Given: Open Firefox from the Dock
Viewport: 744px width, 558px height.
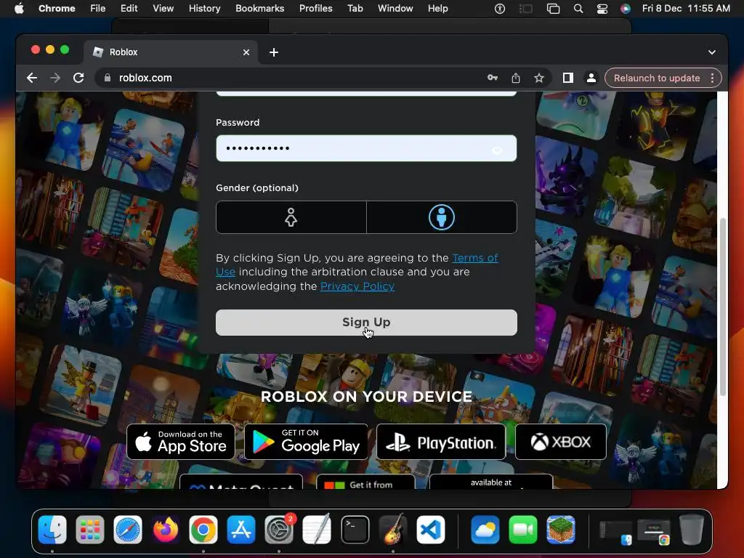Looking at the screenshot, I should tap(166, 530).
